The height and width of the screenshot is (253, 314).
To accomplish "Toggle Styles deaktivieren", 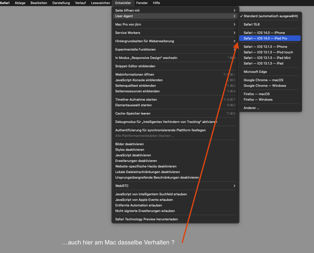I will [175, 150].
